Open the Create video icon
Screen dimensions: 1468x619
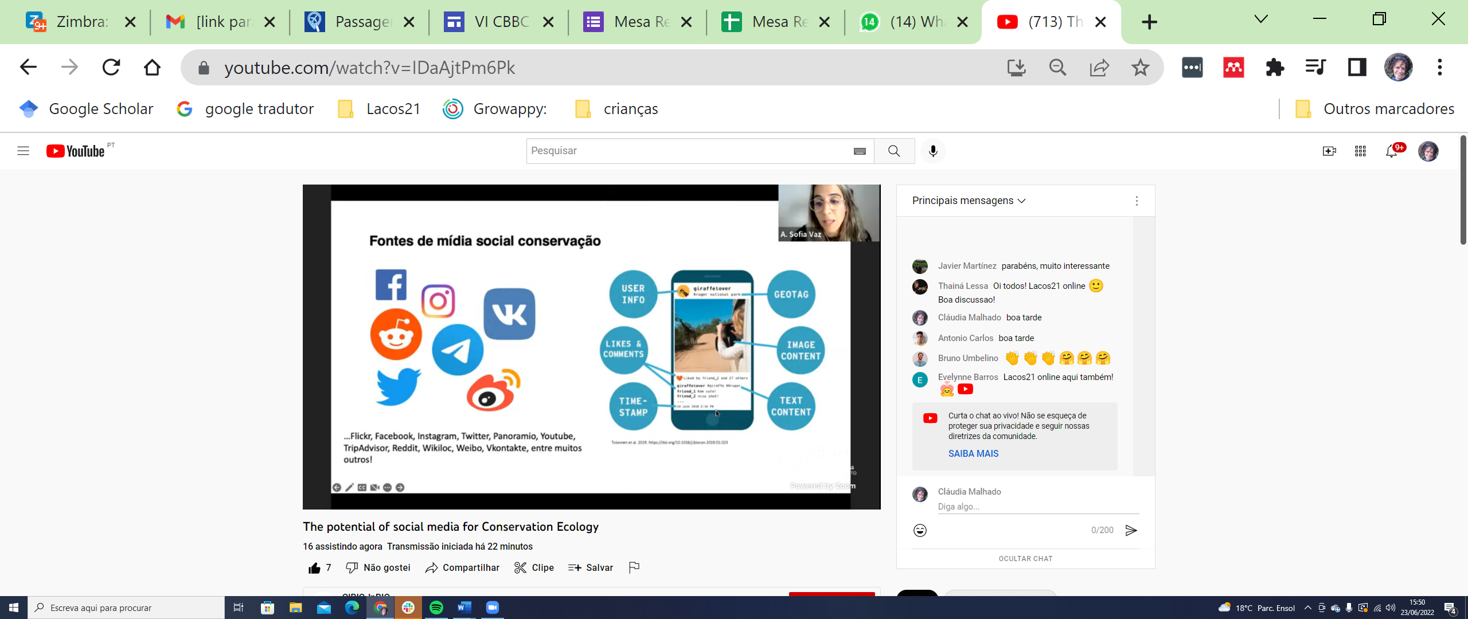point(1329,151)
